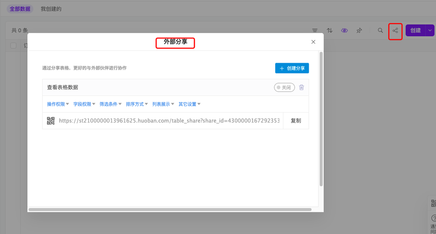Check the select-all table checkbox

click(14, 46)
